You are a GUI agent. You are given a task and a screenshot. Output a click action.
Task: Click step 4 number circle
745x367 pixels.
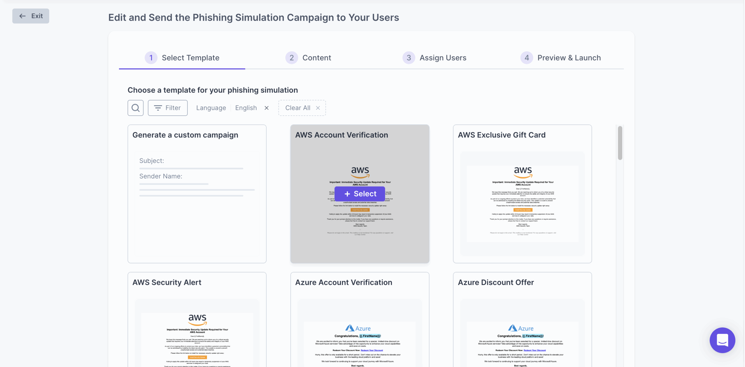click(526, 58)
